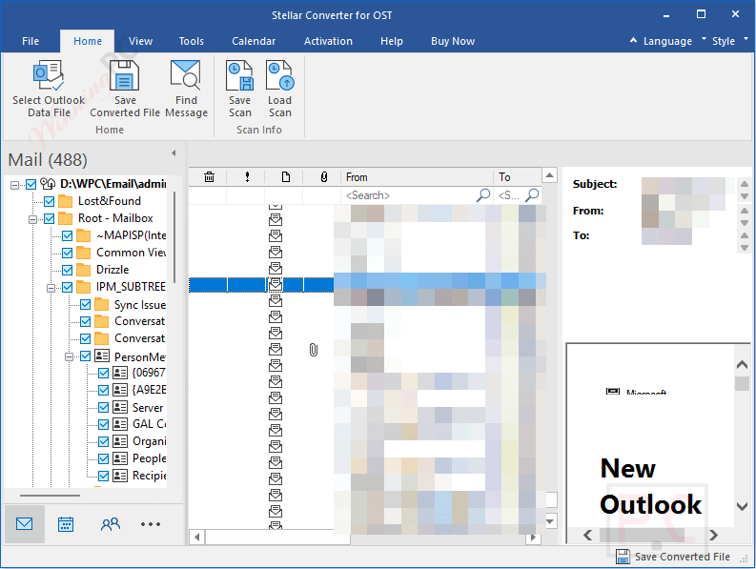Open Help tab
The image size is (756, 569).
click(391, 41)
